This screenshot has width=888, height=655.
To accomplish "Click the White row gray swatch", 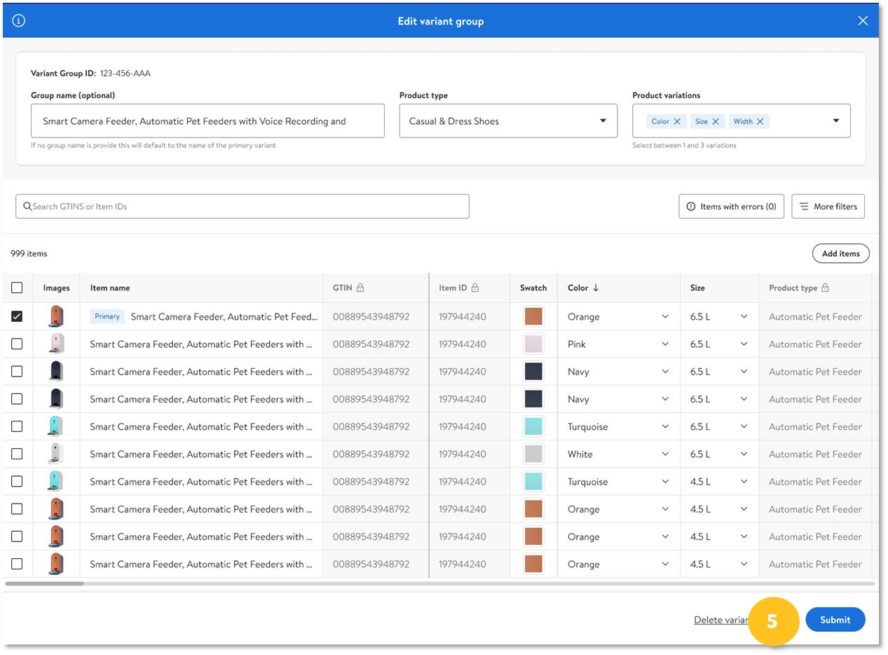I will 533,454.
